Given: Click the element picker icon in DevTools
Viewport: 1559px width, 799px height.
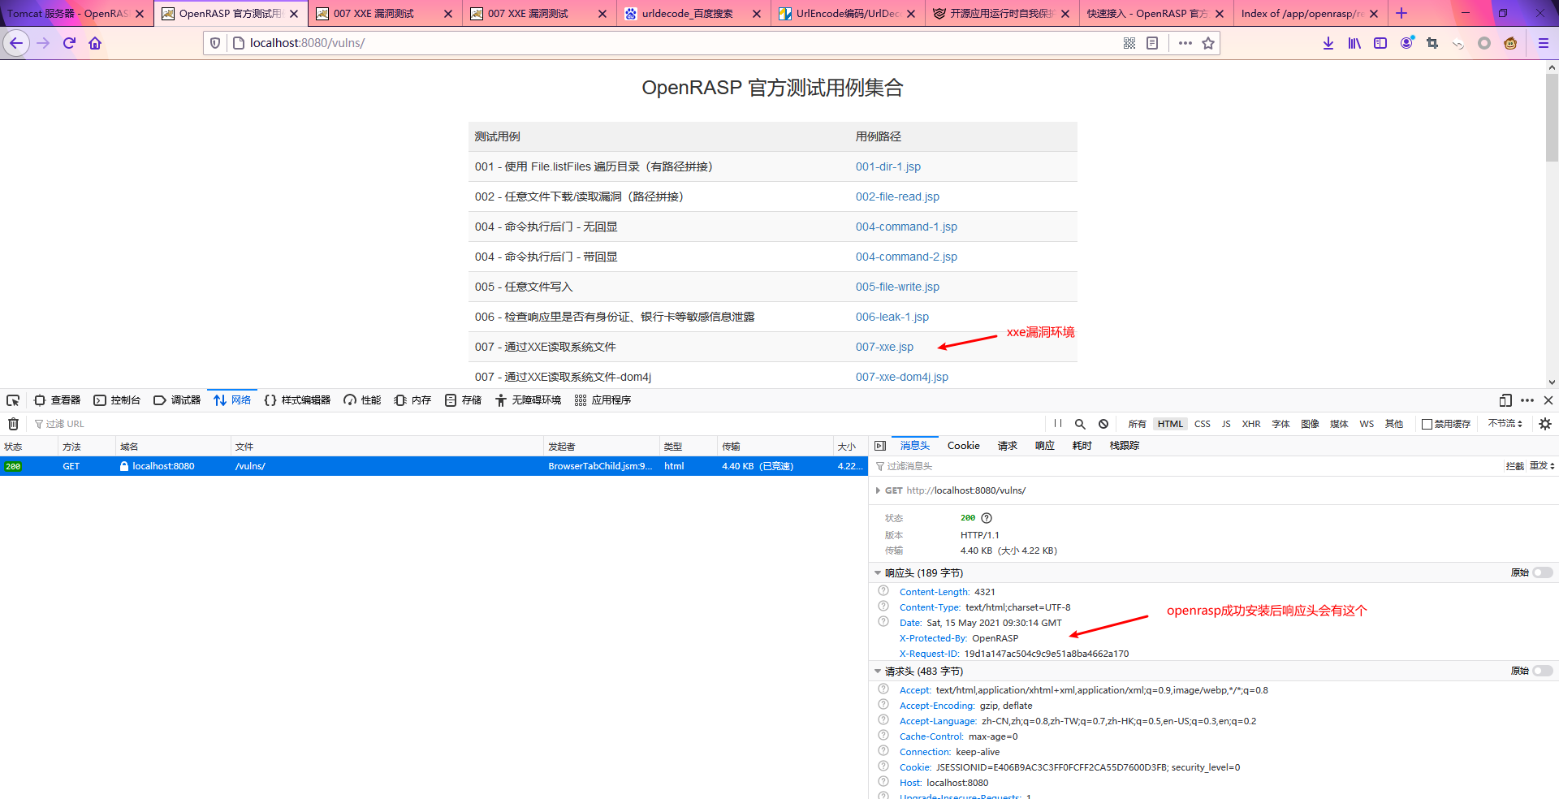Looking at the screenshot, I should pos(13,400).
